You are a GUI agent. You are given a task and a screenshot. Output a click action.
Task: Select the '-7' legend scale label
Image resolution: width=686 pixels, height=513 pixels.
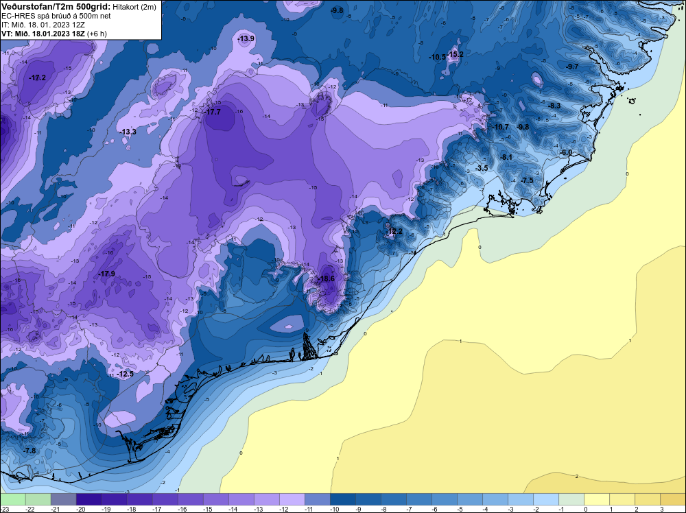pos(410,509)
